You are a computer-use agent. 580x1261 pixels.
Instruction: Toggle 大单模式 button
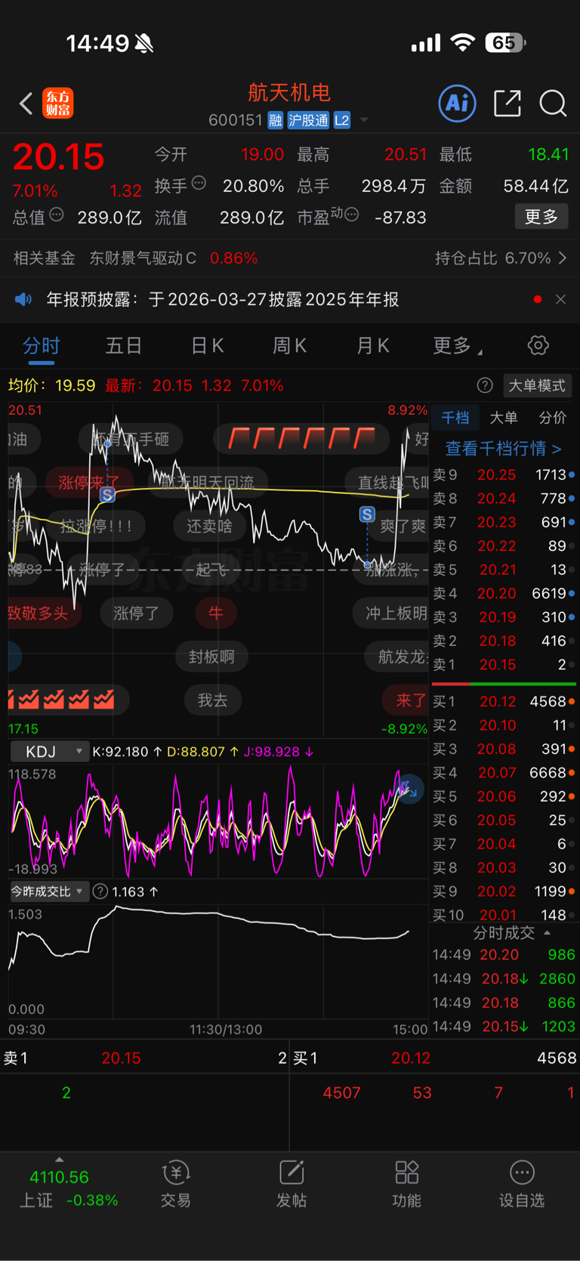(x=536, y=385)
